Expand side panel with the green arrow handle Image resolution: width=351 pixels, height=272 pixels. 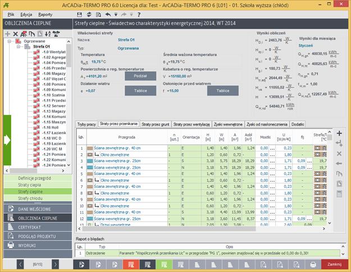(7, 140)
